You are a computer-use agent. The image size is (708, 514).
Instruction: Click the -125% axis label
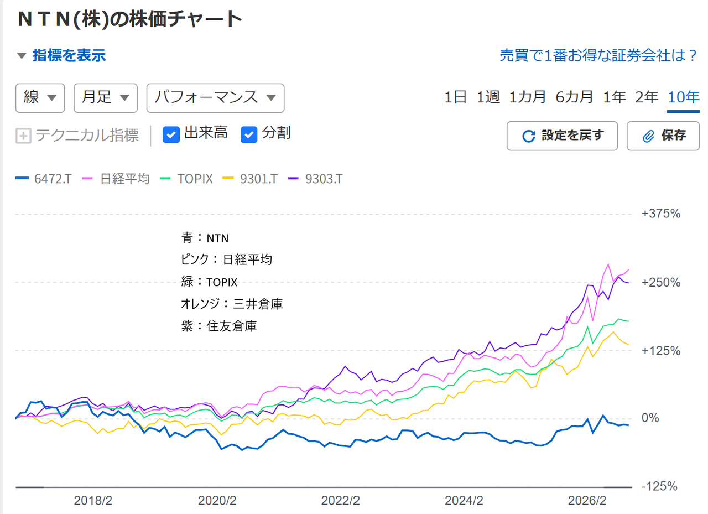(659, 487)
